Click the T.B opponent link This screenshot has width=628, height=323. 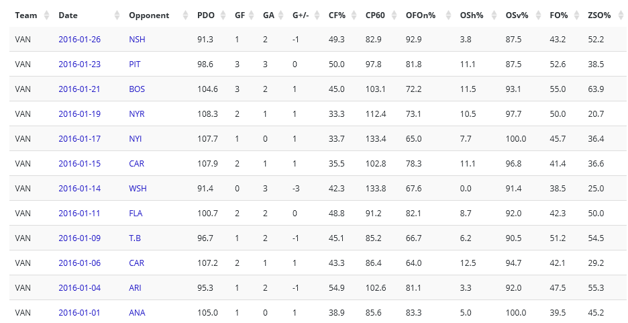pos(136,238)
